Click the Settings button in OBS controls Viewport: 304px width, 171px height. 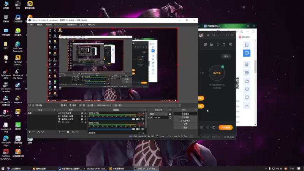pos(185,124)
